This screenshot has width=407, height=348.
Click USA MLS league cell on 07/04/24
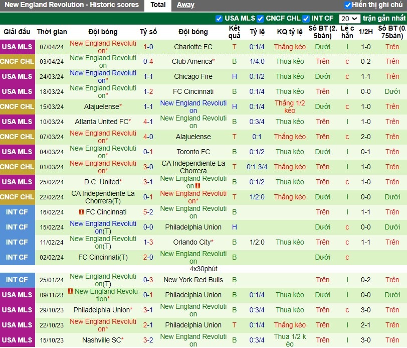coord(17,47)
